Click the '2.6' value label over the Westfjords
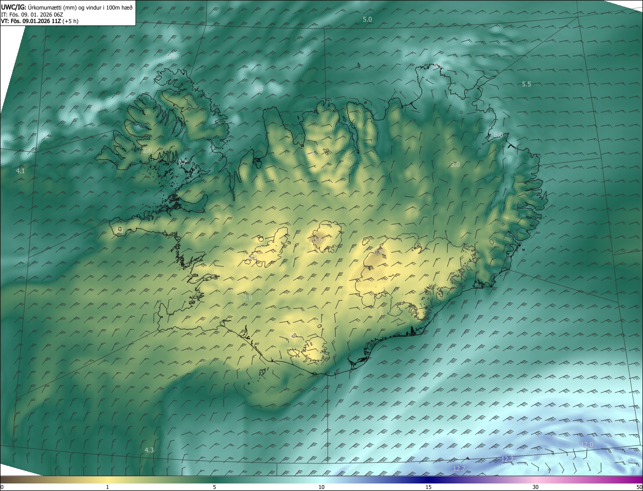Image resolution: width=643 pixels, height=491 pixels. pos(147,150)
